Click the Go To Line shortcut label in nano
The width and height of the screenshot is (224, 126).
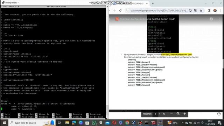(97, 117)
